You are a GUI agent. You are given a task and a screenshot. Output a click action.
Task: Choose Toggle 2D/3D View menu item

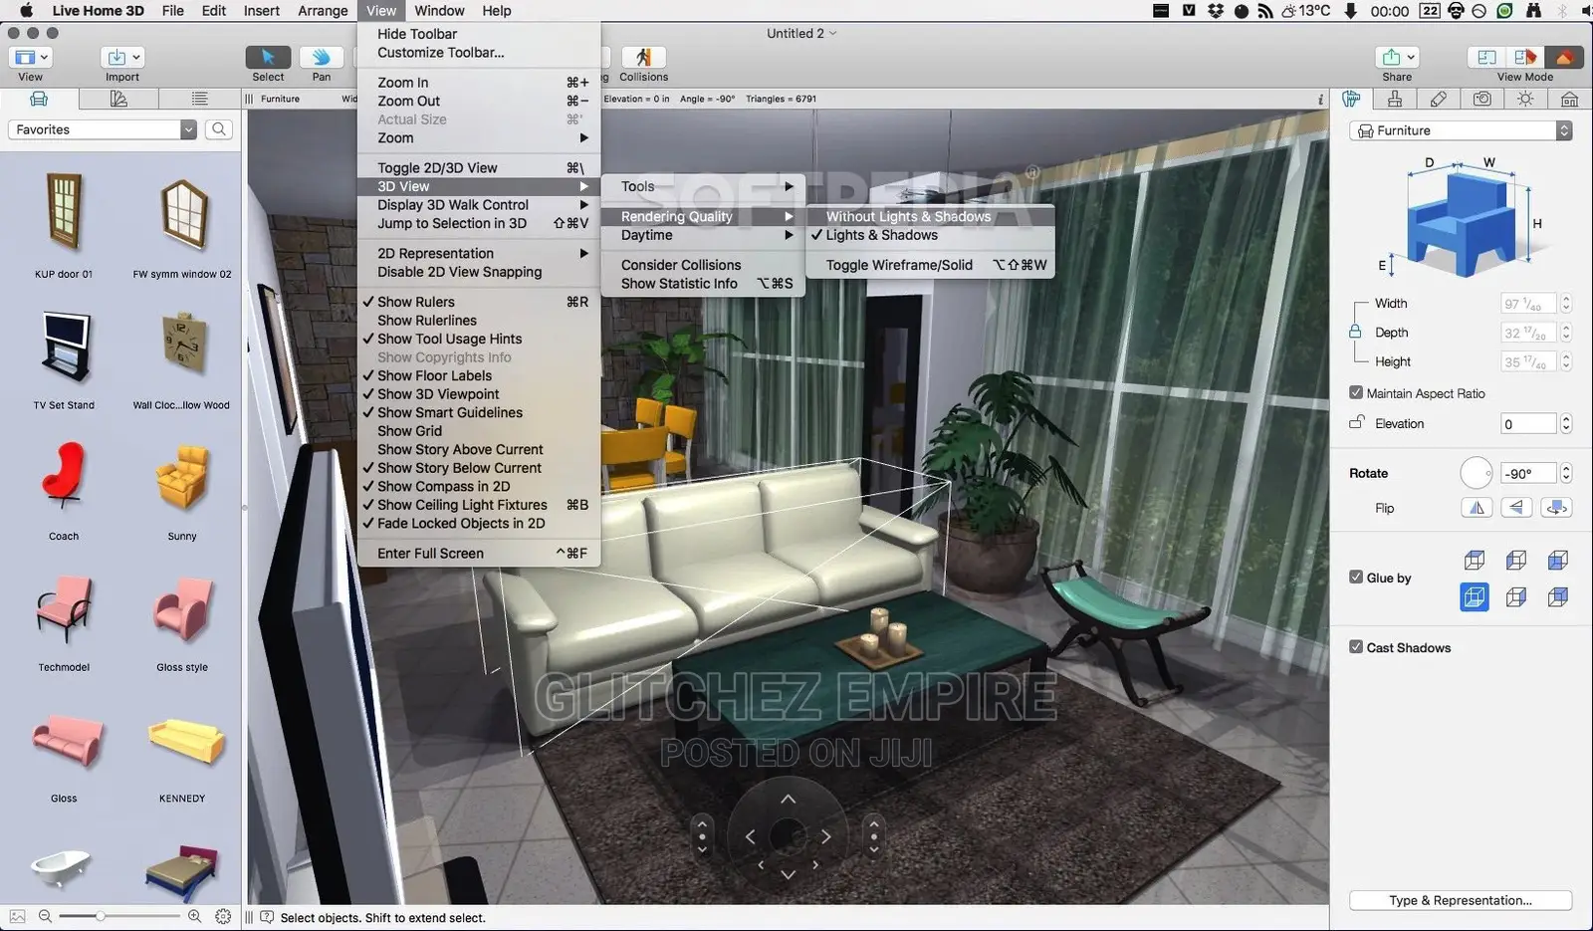[479, 167]
